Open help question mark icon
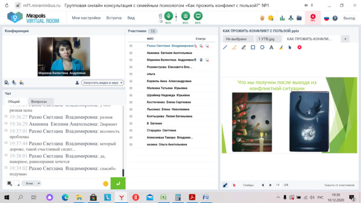This screenshot has width=361, height=203. coord(335,18)
